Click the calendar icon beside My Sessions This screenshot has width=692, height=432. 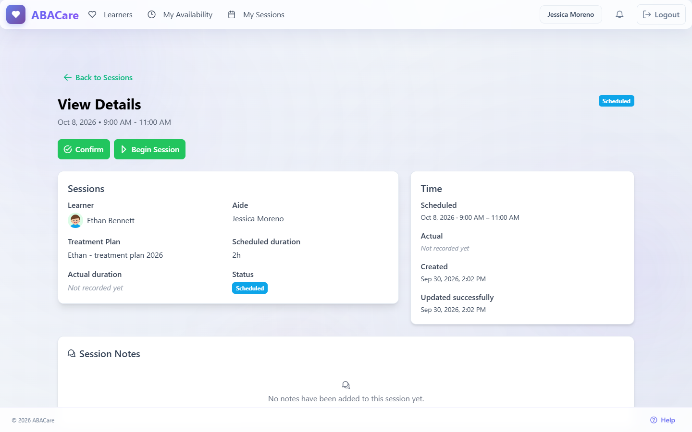pos(232,14)
